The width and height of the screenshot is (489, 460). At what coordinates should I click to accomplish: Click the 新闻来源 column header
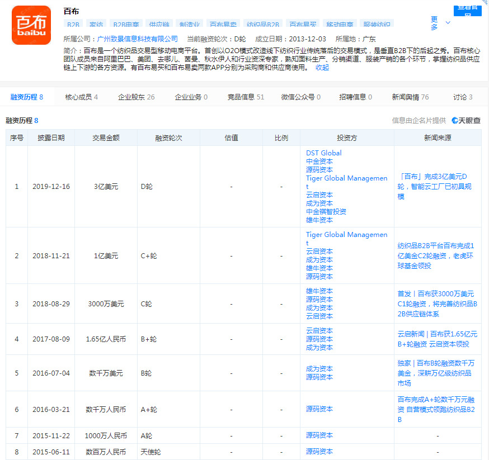click(438, 138)
